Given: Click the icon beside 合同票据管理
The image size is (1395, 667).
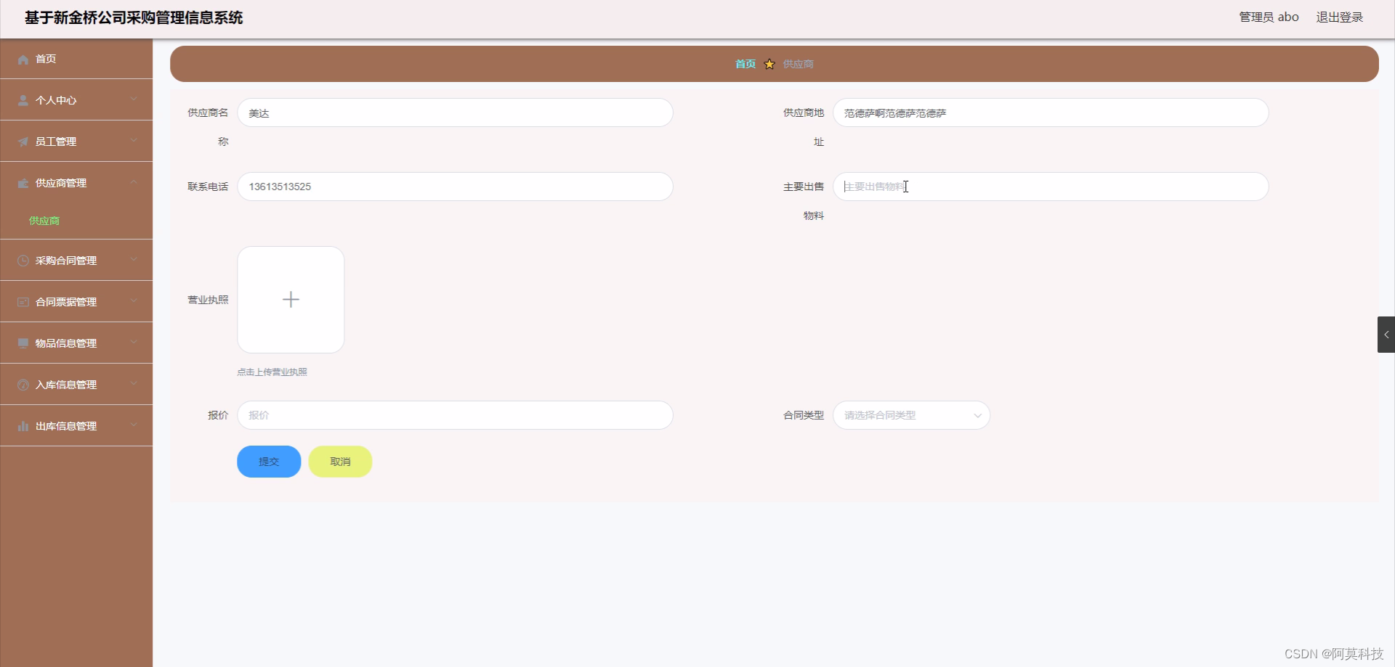Looking at the screenshot, I should (x=23, y=302).
